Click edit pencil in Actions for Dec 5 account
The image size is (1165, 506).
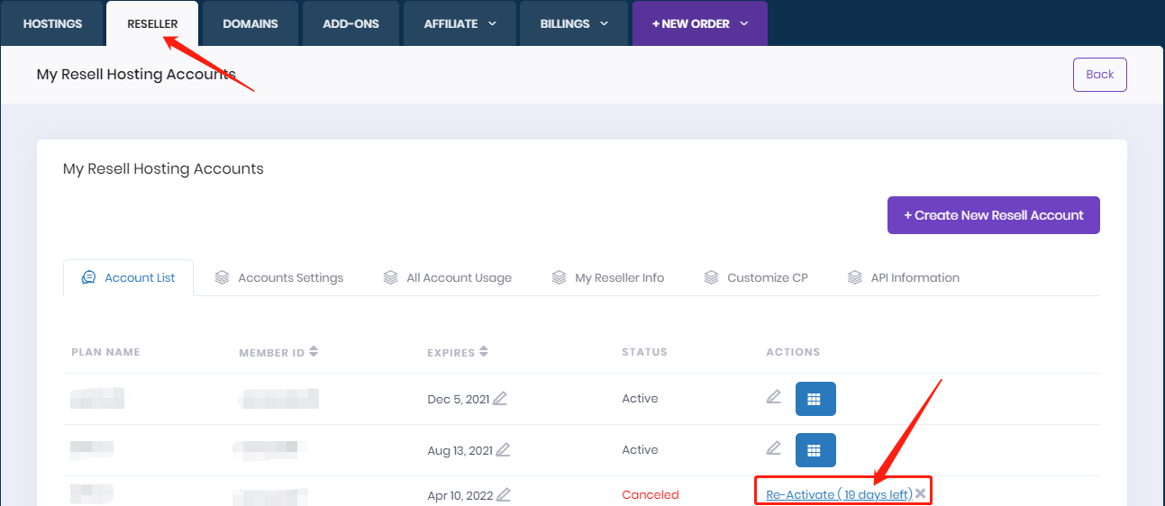click(773, 397)
